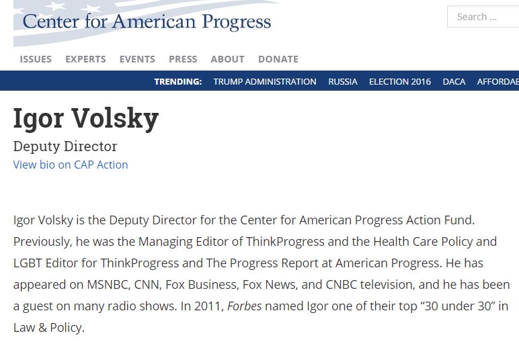This screenshot has width=519, height=358.
Task: Click the Law & Policy text ending the bio
Action: [49, 328]
